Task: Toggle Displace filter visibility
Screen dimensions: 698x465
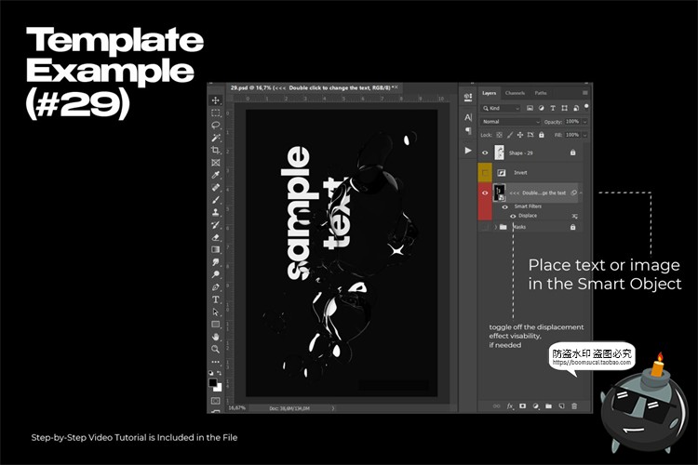Action: point(513,216)
